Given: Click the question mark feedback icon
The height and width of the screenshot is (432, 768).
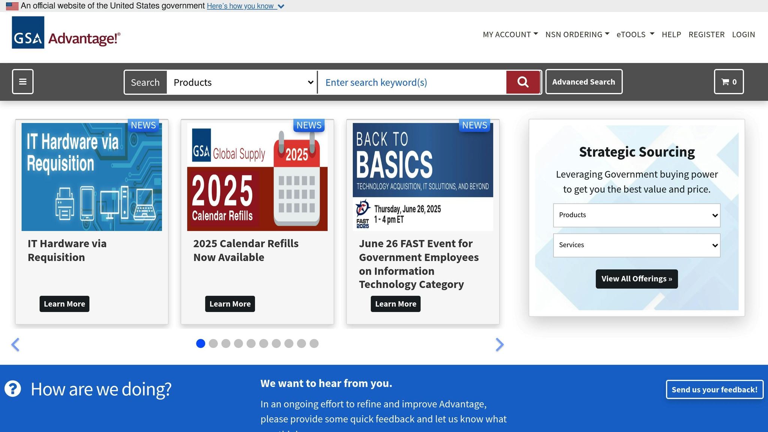Looking at the screenshot, I should click(13, 389).
